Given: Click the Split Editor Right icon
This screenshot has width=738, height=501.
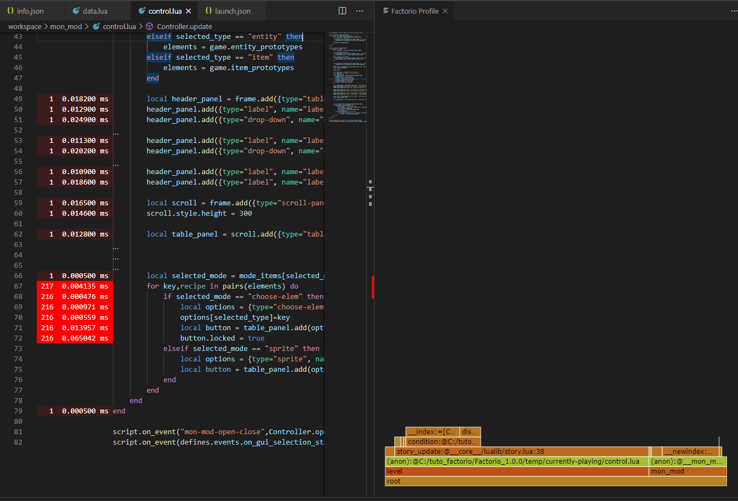Looking at the screenshot, I should tap(342, 11).
